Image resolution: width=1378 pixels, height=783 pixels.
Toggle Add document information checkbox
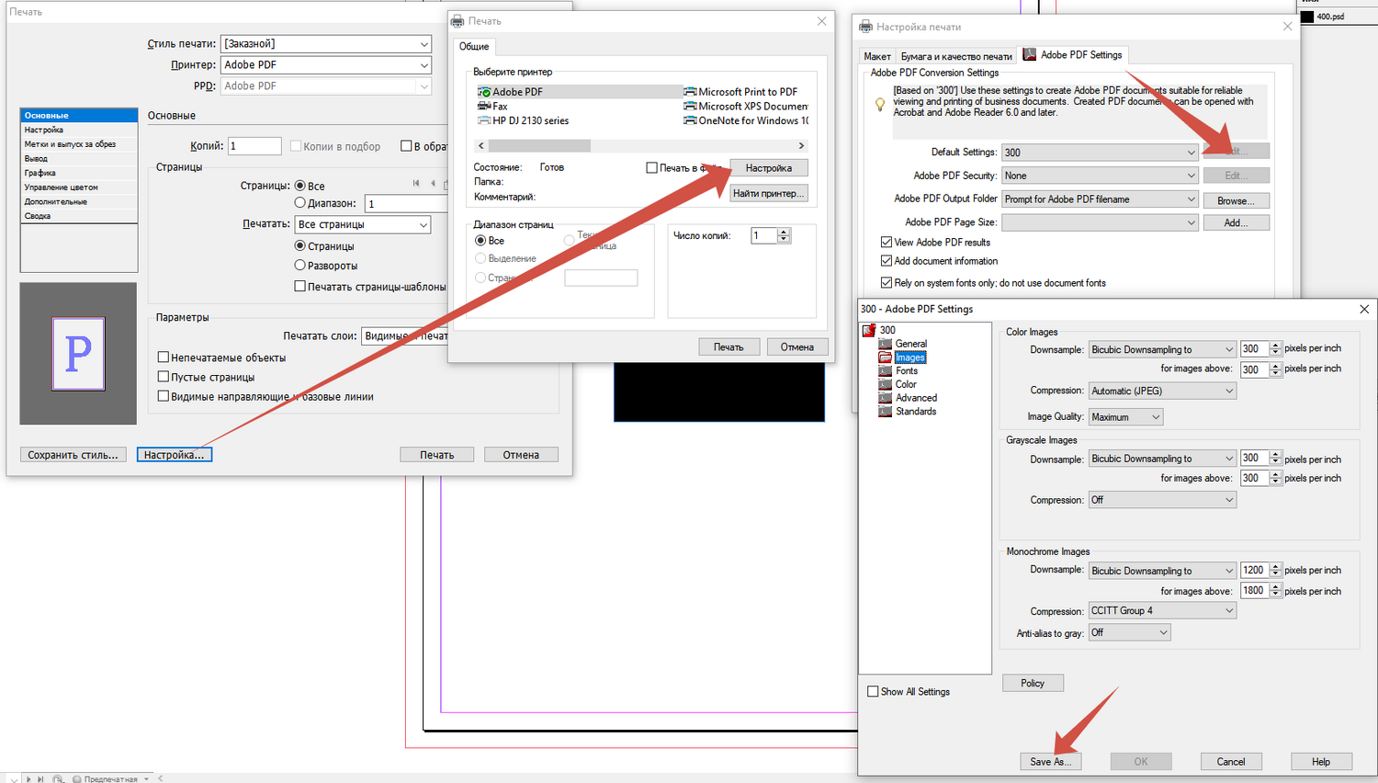tap(887, 261)
